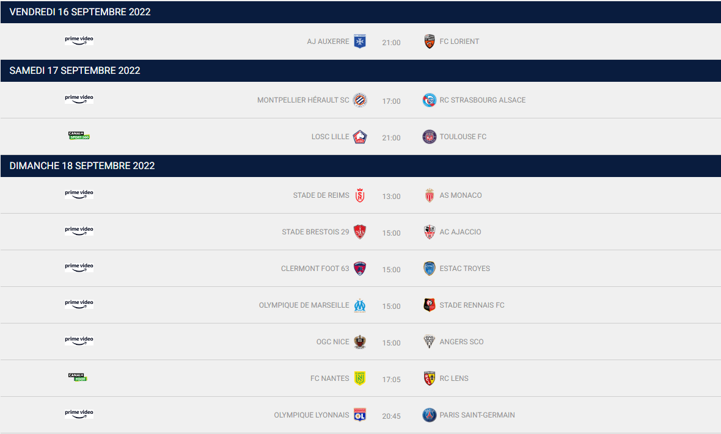Open the Toulouse FC team link
Image resolution: width=721 pixels, height=434 pixels.
463,137
